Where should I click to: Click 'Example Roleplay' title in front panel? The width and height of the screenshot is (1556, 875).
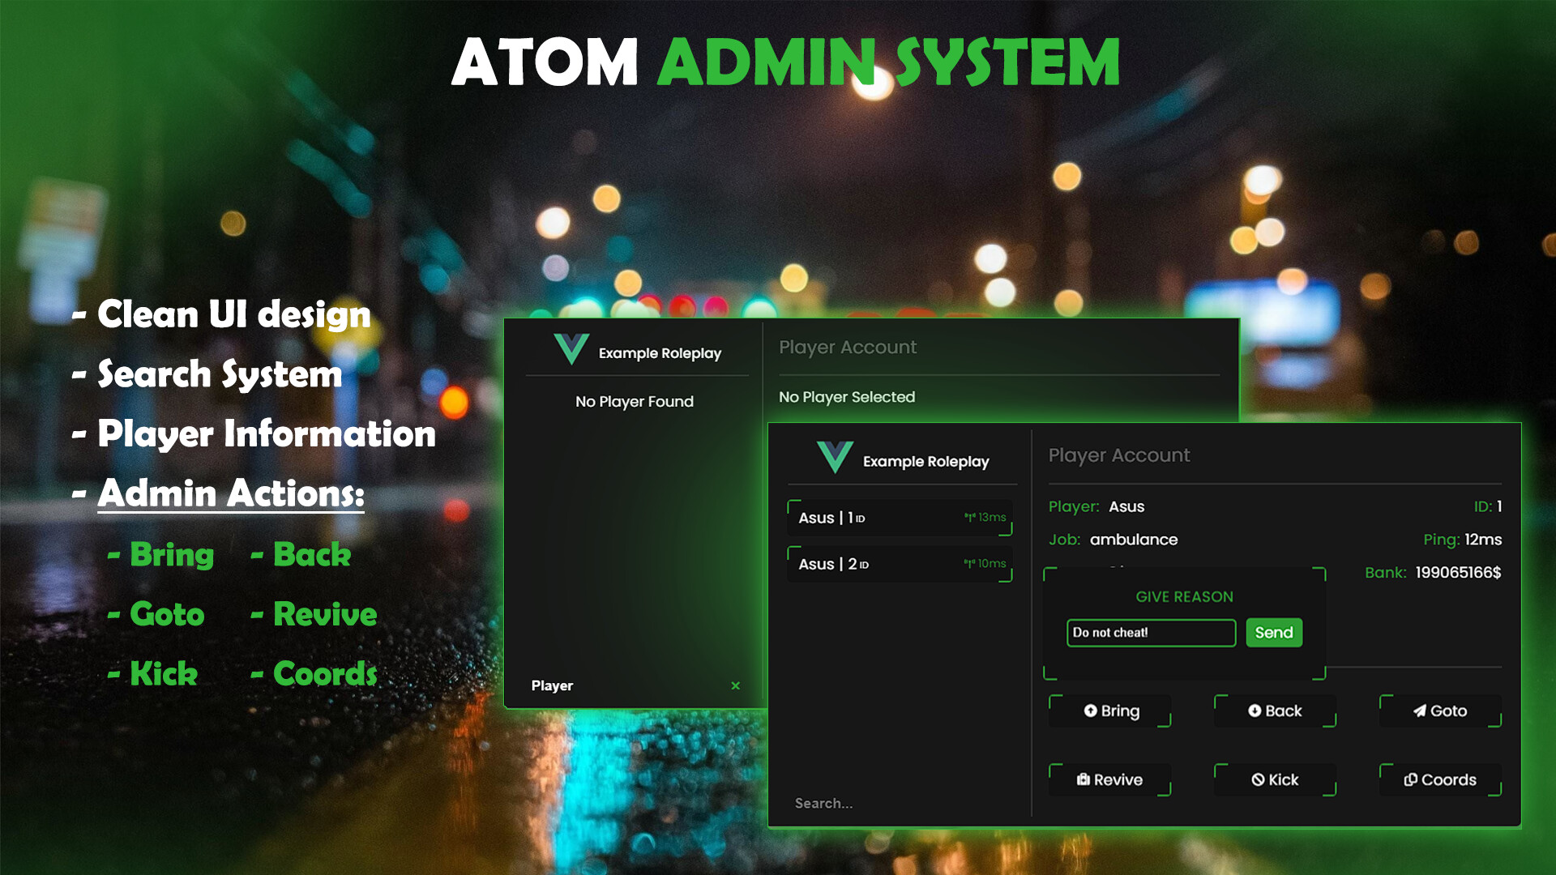[925, 461]
